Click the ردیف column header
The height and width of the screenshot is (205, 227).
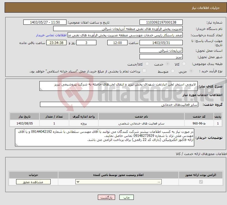coord(218,116)
